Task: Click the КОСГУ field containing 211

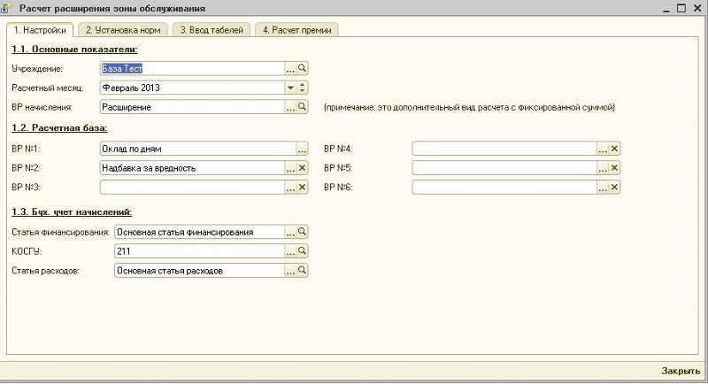Action: pyautogui.click(x=198, y=251)
